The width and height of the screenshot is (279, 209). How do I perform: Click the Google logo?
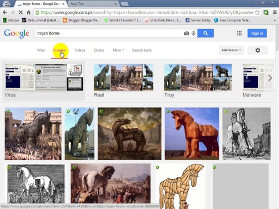17,34
